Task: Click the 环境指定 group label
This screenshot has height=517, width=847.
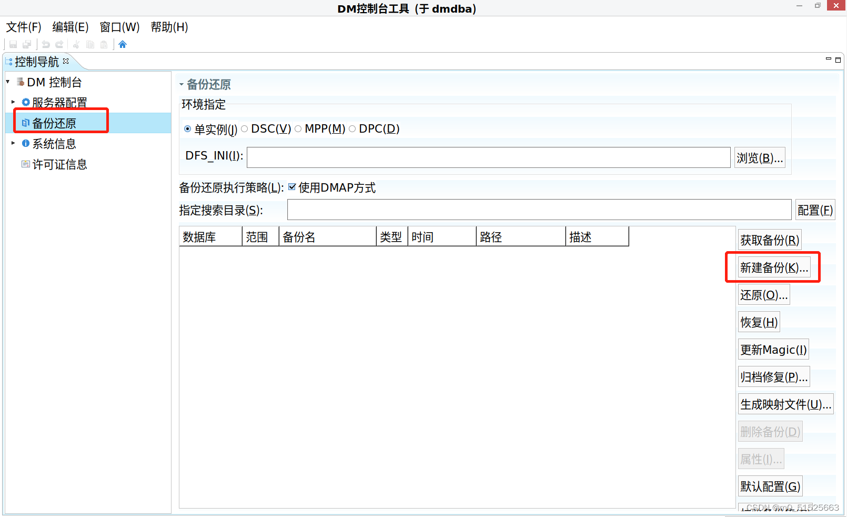Action: (x=204, y=105)
